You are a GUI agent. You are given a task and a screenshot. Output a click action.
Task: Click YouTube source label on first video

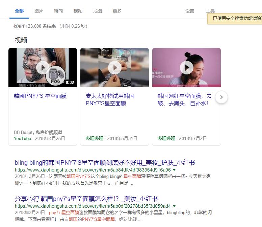pyautogui.click(x=22, y=138)
